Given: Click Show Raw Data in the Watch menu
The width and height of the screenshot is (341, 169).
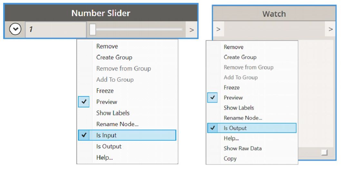Looking at the screenshot, I should [x=242, y=148].
